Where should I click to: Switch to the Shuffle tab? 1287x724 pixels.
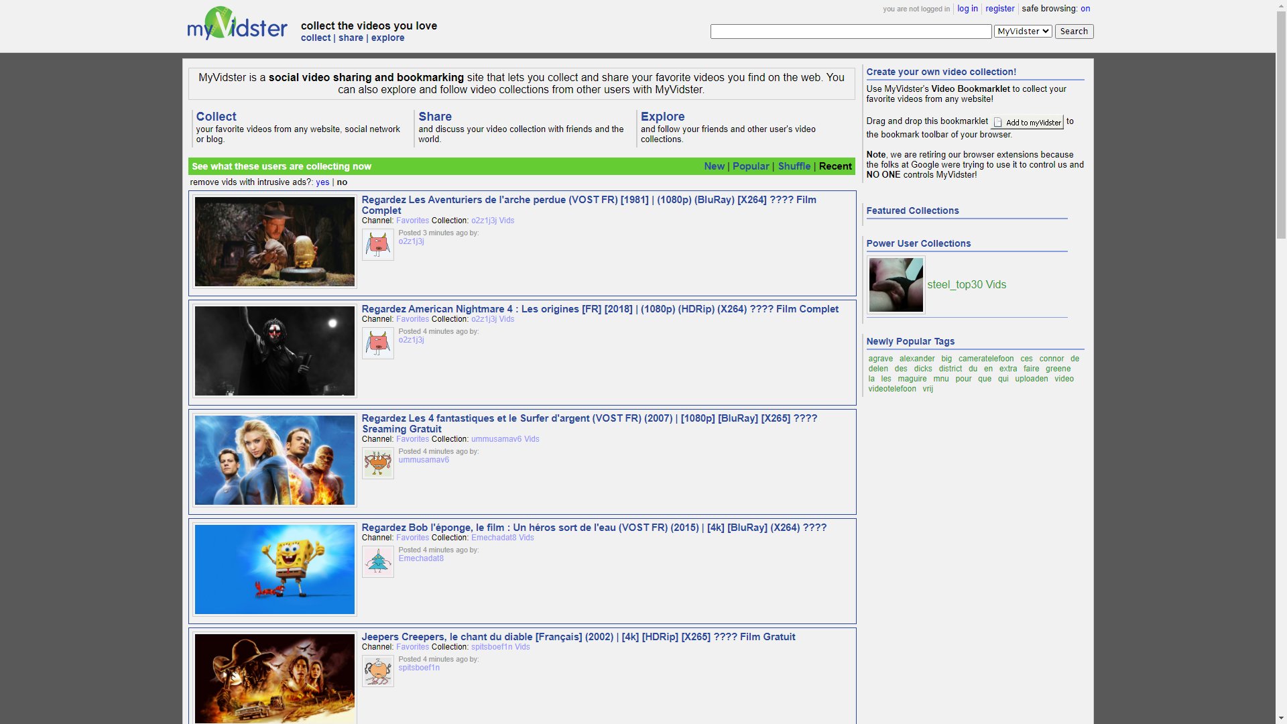794,166
